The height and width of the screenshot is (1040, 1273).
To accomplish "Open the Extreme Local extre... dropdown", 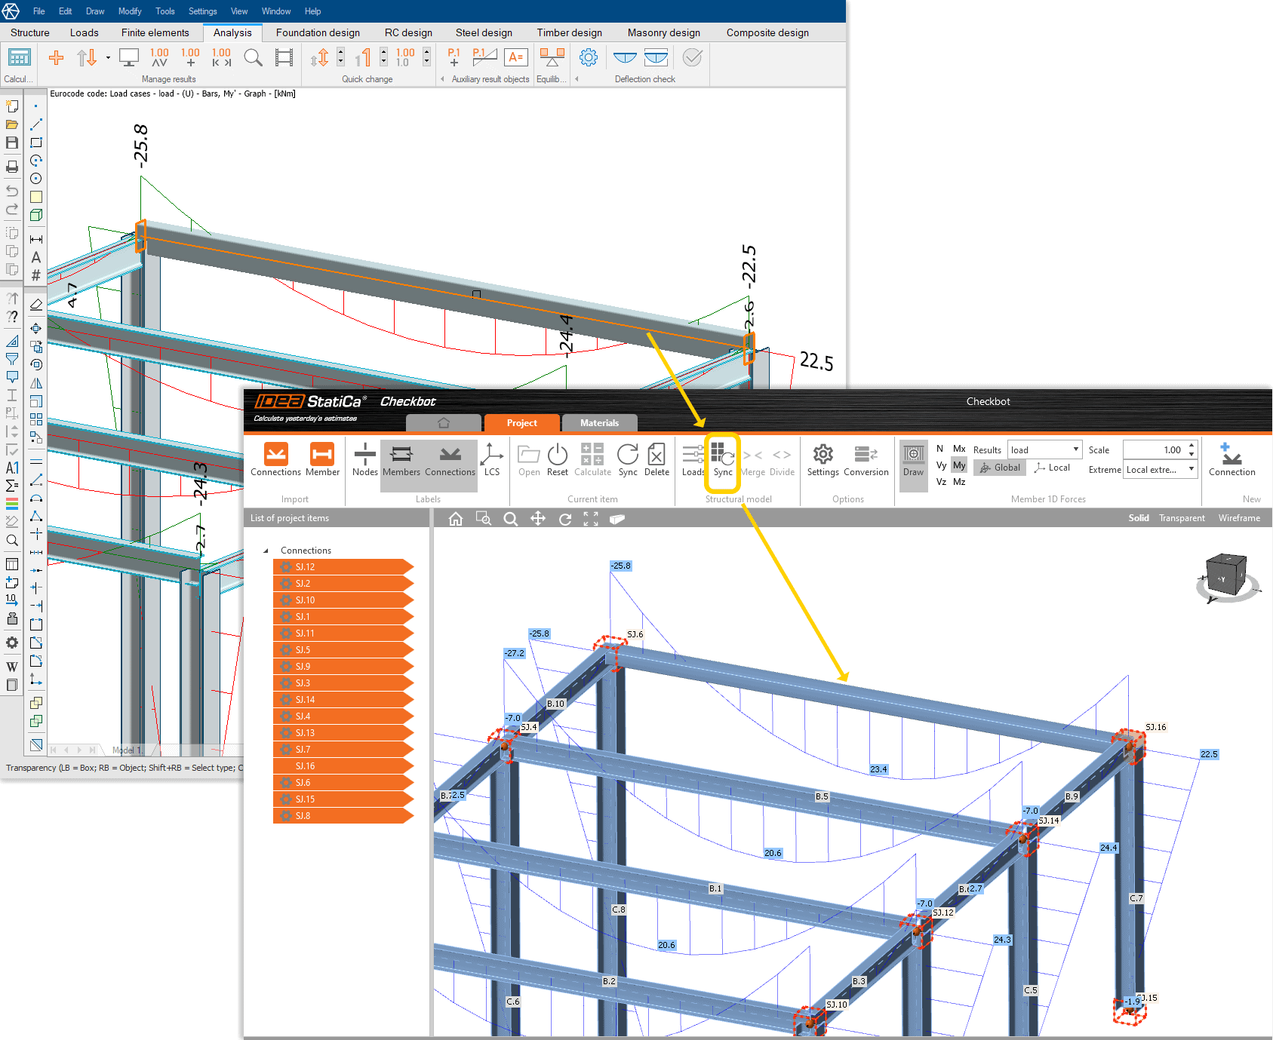I will click(x=1161, y=470).
